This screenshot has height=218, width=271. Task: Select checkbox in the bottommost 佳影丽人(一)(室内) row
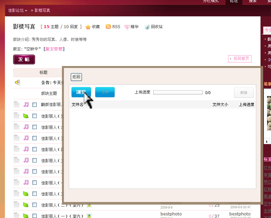click(x=35, y=216)
